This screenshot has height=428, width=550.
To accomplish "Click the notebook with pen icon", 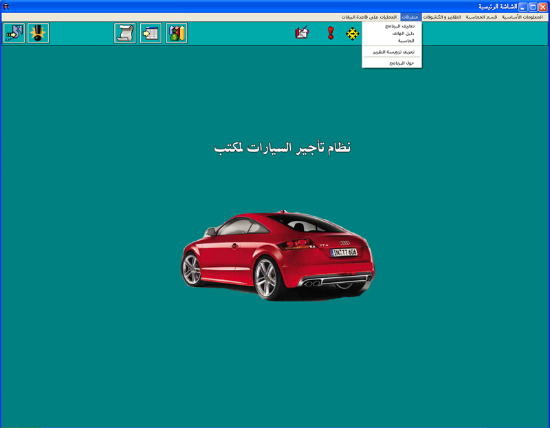I will point(302,33).
